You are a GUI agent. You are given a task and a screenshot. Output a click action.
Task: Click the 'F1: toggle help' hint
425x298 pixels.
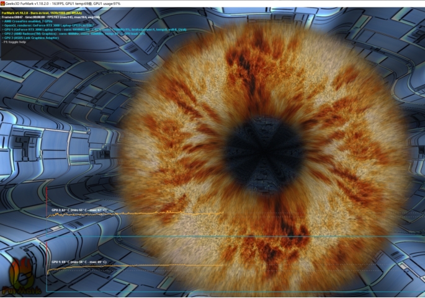[x=14, y=42]
